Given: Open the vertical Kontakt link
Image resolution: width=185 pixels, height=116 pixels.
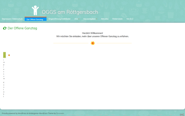Looking at the screenshot, I should tap(4, 89).
